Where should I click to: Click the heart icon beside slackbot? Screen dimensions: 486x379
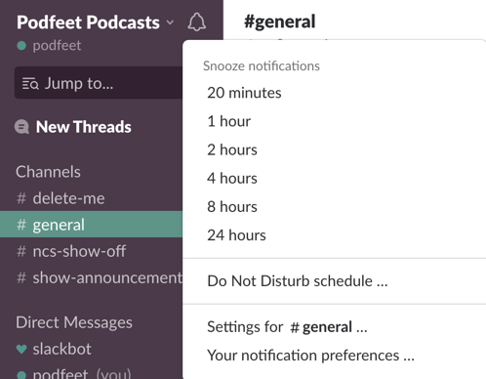(x=21, y=349)
